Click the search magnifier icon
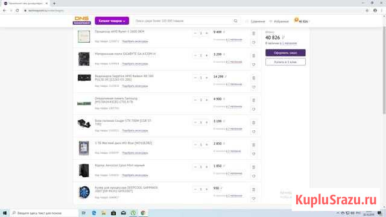386x217 pixels. [x=236, y=21]
